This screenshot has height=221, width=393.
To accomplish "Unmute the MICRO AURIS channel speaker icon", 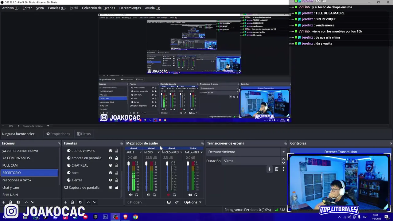I will [x=169, y=195].
